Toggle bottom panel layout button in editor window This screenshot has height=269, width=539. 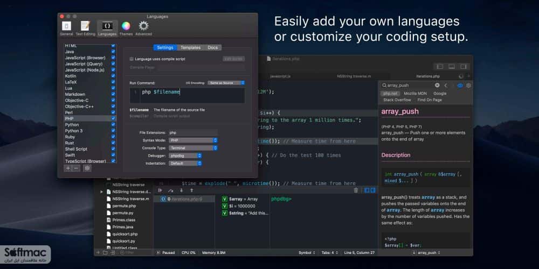point(452,67)
